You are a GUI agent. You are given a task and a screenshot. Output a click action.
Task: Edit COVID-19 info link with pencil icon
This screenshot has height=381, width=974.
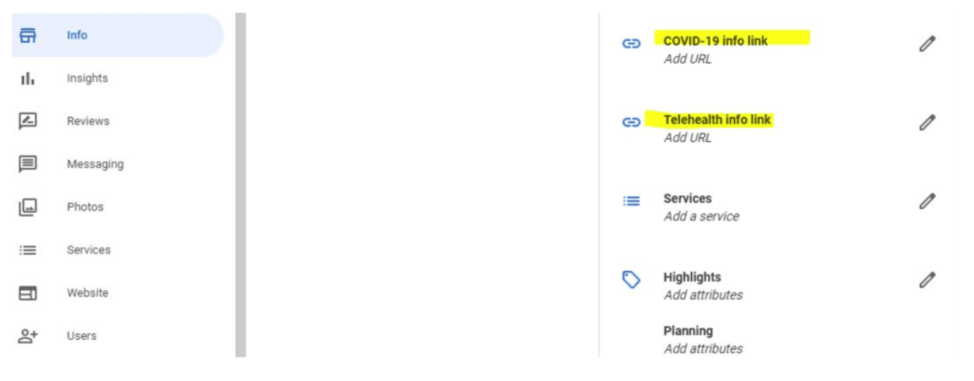click(x=926, y=44)
